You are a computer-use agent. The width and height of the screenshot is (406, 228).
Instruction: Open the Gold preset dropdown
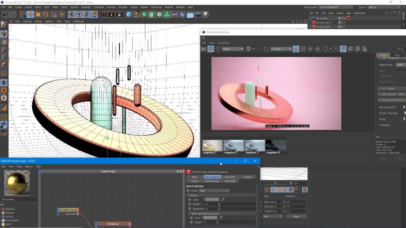(x=214, y=191)
